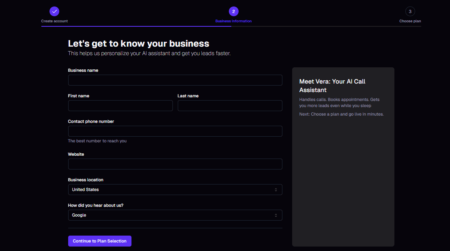Jump to the Choose plan step label
The width and height of the screenshot is (450, 251).
point(410,21)
